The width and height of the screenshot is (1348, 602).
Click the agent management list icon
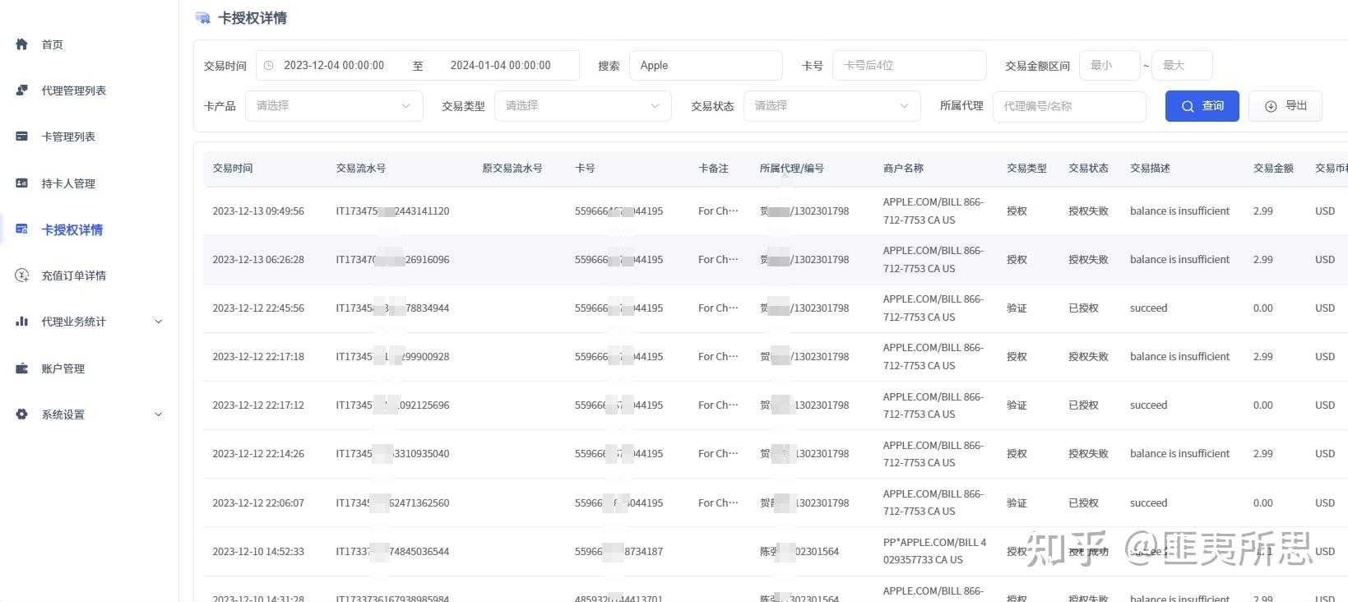(x=22, y=90)
